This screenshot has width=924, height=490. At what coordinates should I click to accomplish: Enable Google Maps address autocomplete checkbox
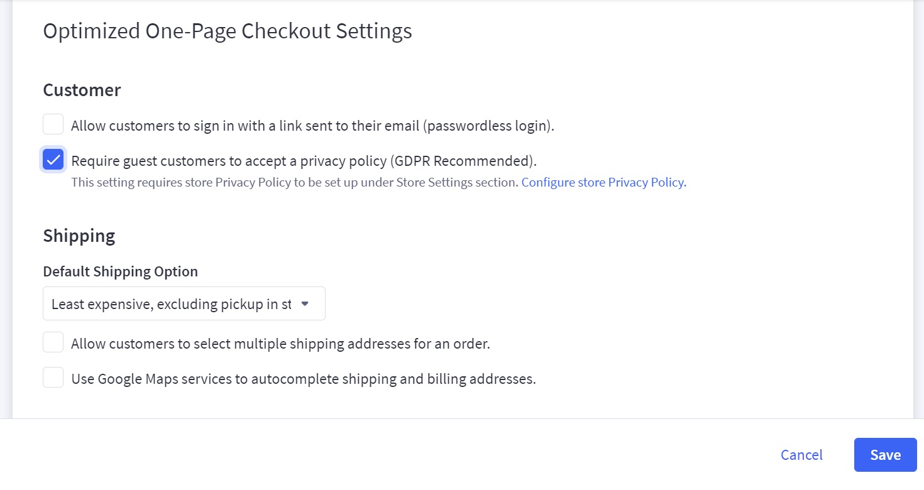click(x=53, y=378)
